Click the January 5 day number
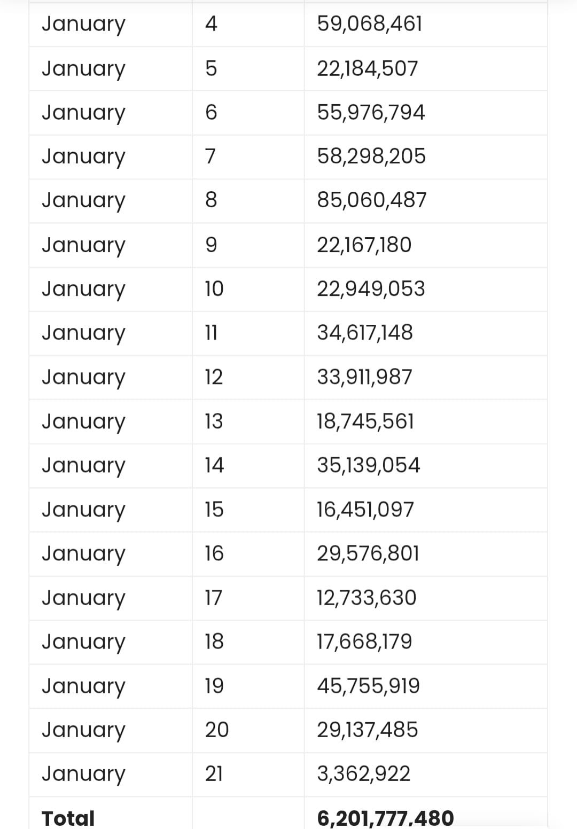 pos(211,68)
